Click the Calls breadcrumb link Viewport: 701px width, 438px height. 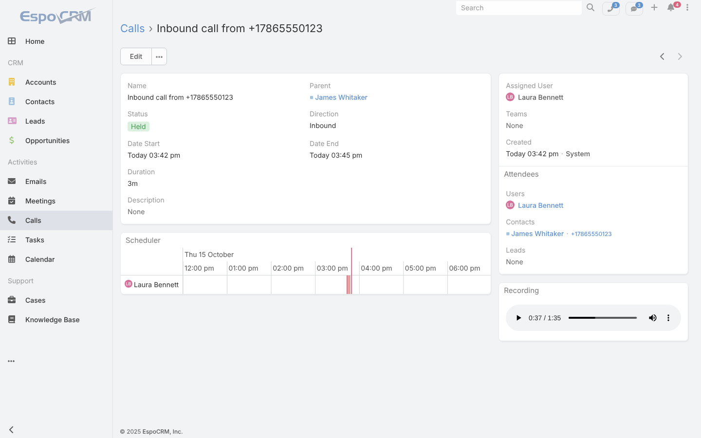point(132,28)
